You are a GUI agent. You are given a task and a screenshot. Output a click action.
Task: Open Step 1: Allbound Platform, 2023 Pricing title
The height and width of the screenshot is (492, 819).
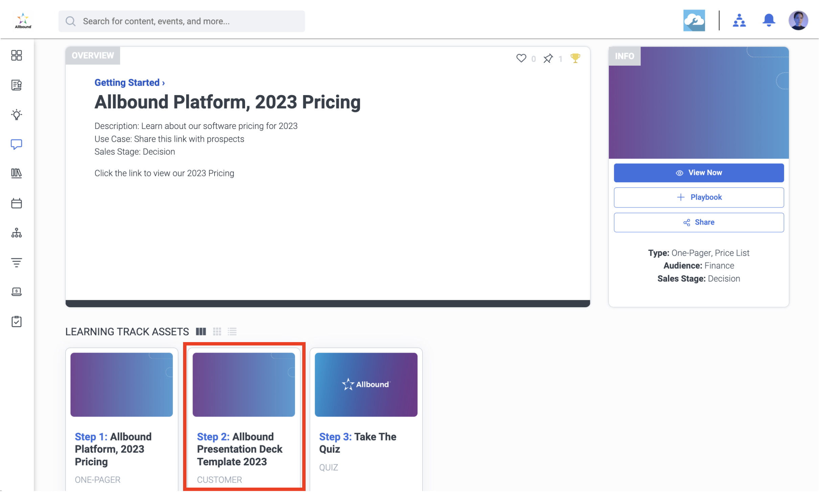(x=113, y=449)
